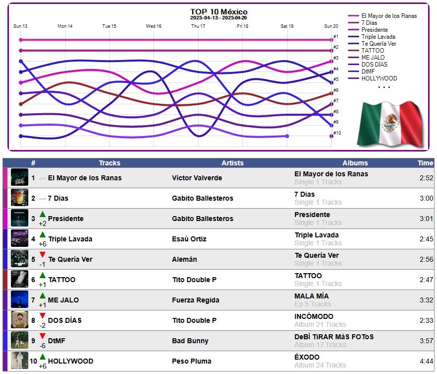Viewport: 437px width, 374px height.
Task: Open the Bad Bunny artist link
Action: tap(190, 341)
